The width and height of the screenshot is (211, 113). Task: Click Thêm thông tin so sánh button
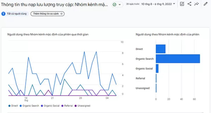(x=47, y=14)
